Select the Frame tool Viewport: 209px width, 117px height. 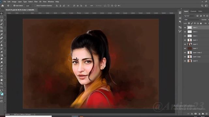click(2, 31)
